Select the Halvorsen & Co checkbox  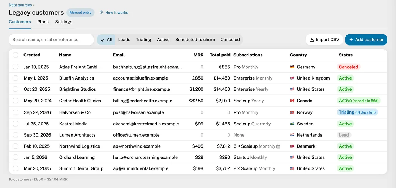[16, 112]
